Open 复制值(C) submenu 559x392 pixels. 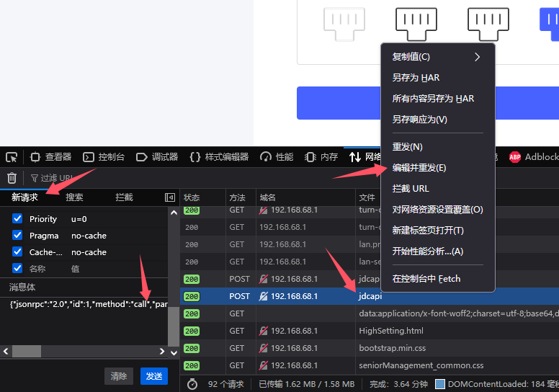point(438,57)
